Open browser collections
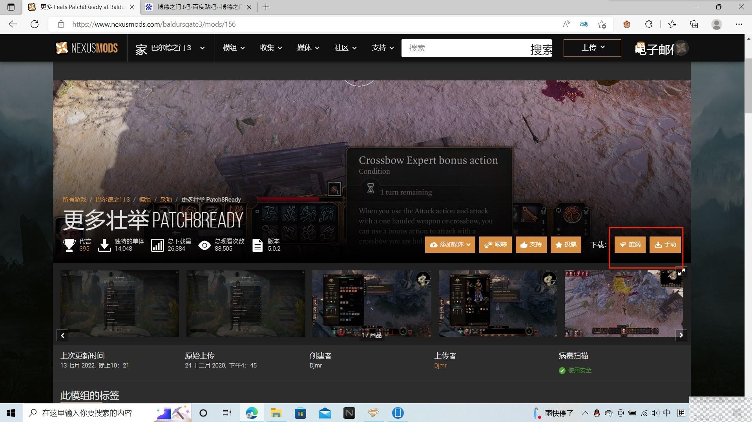 tap(694, 24)
